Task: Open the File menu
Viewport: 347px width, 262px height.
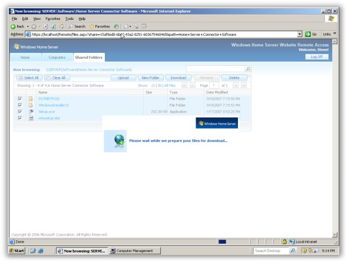Action: [x=14, y=19]
